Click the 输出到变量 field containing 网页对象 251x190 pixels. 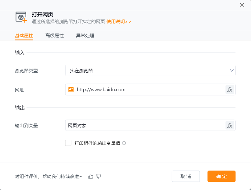145,125
